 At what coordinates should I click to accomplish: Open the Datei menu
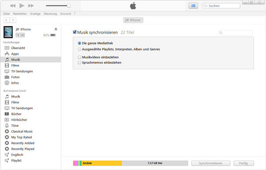pos(7,14)
